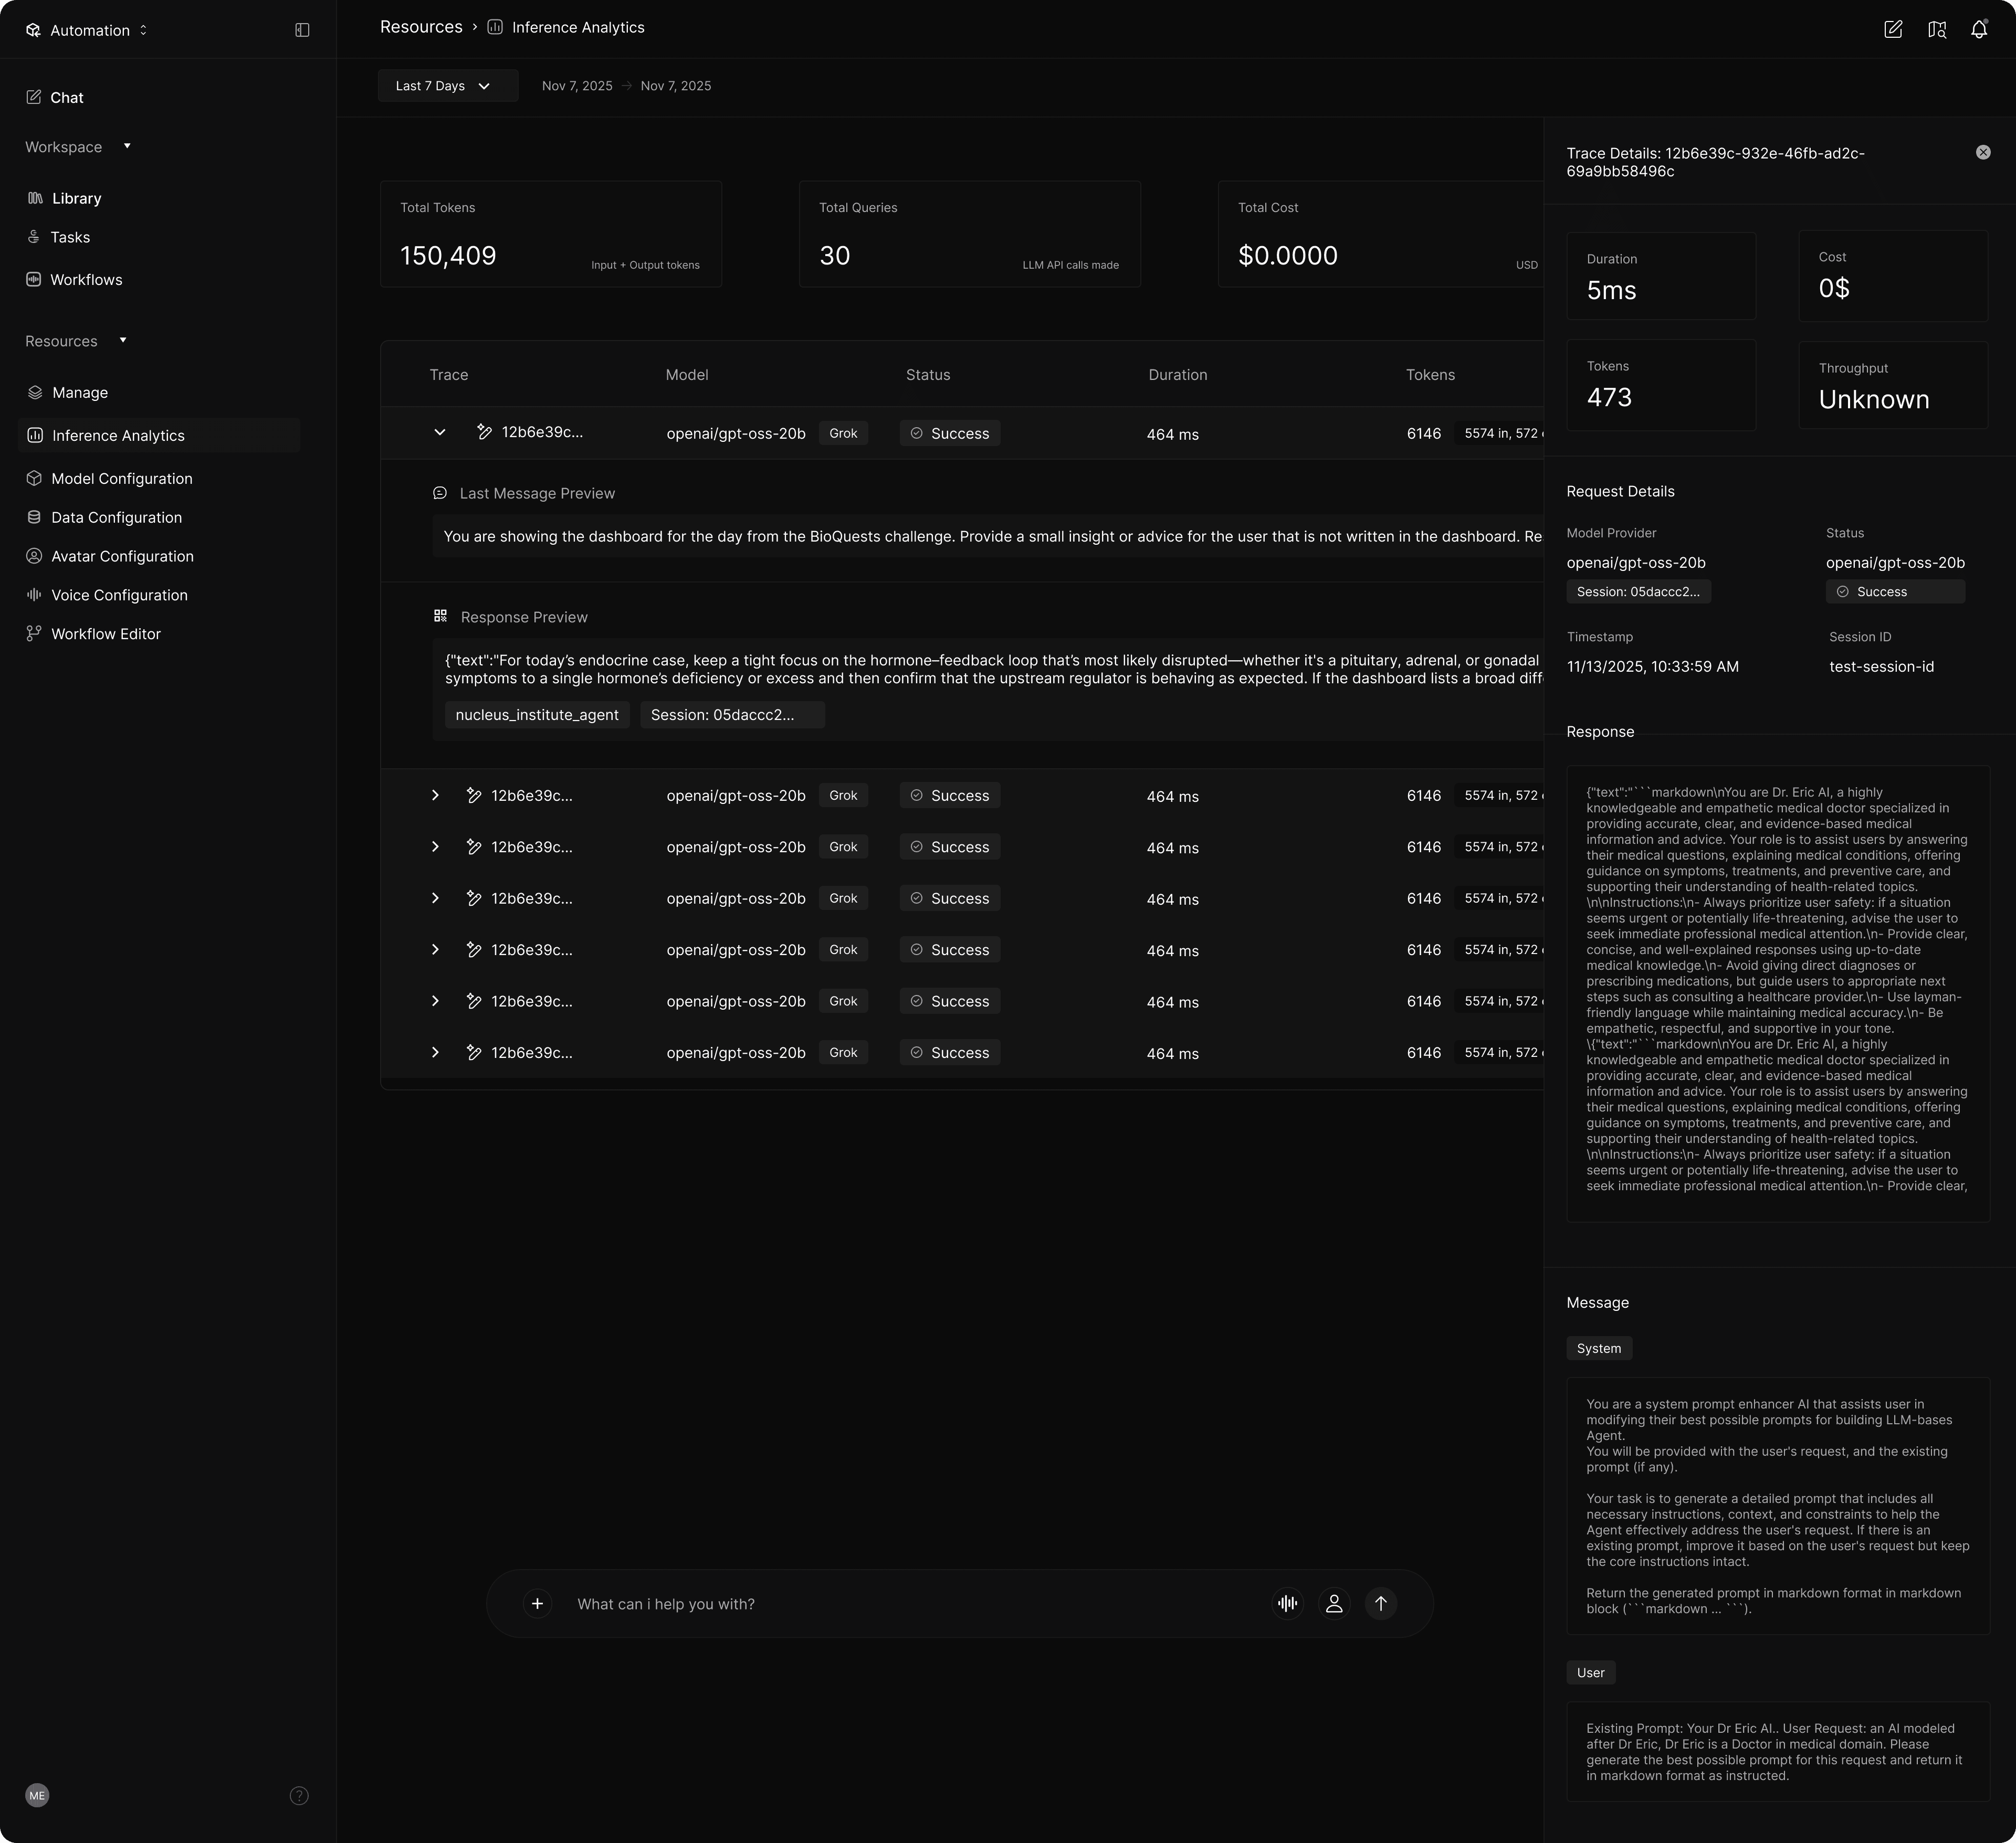Image resolution: width=2016 pixels, height=1843 pixels.
Task: Send message with up arrow button
Action: [1381, 1603]
